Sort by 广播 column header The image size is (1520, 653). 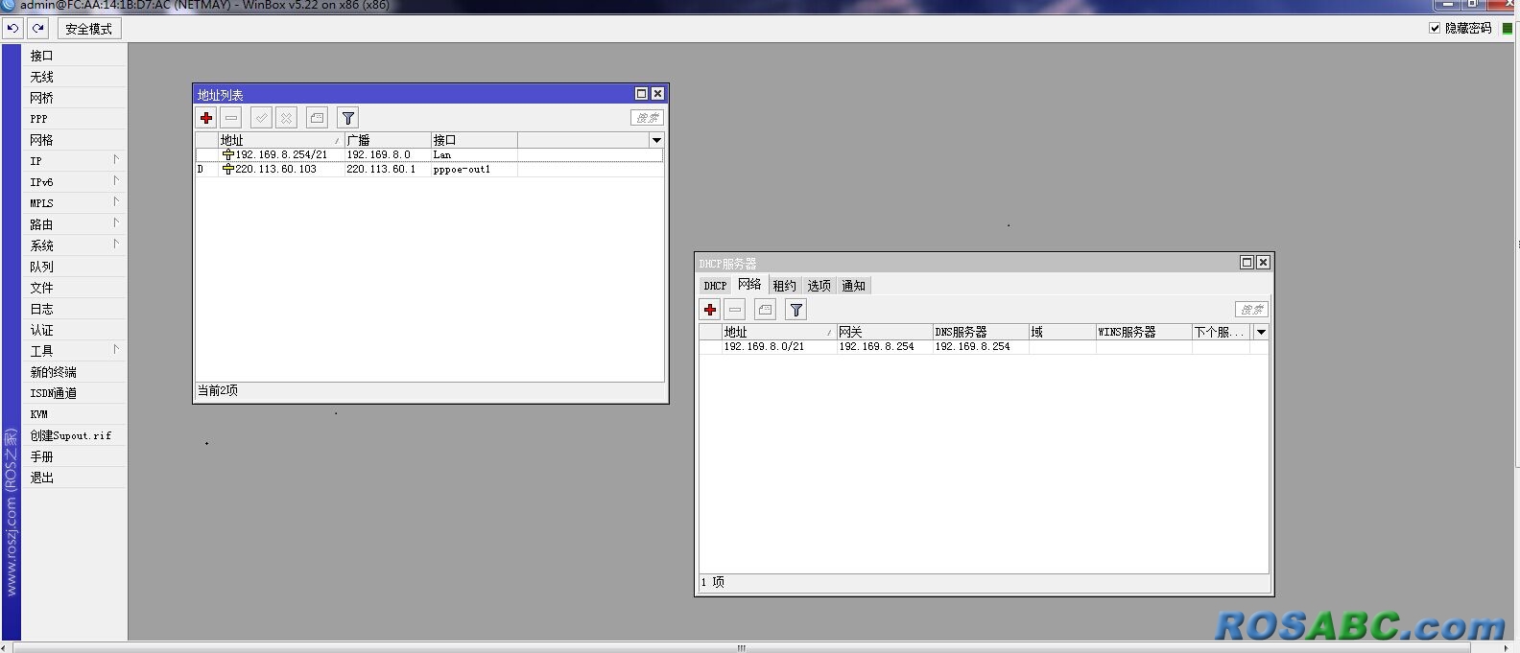click(388, 140)
